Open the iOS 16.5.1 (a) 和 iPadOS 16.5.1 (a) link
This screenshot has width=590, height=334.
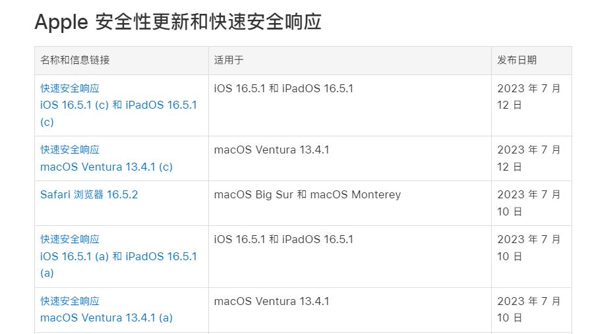click(x=118, y=257)
